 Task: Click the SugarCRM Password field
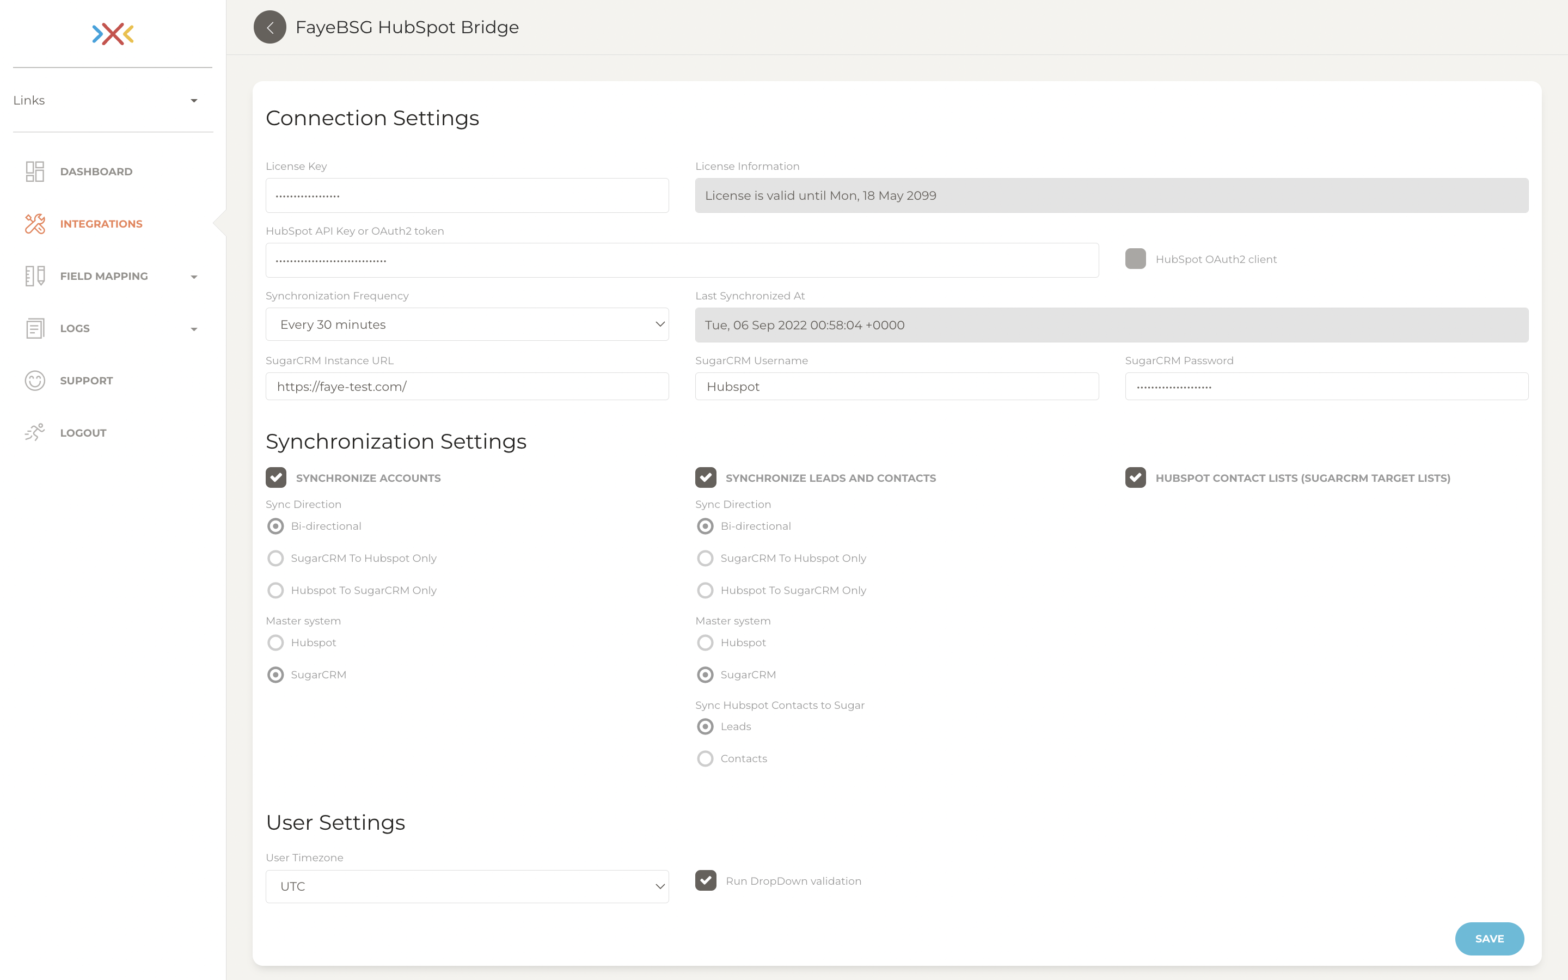coord(1326,387)
